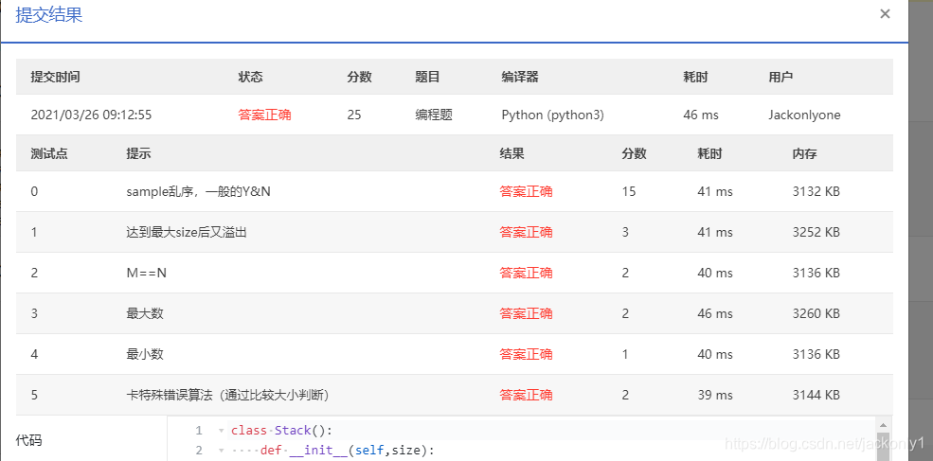Image resolution: width=933 pixels, height=461 pixels.
Task: Click the score 15 in test point 0
Action: click(629, 191)
